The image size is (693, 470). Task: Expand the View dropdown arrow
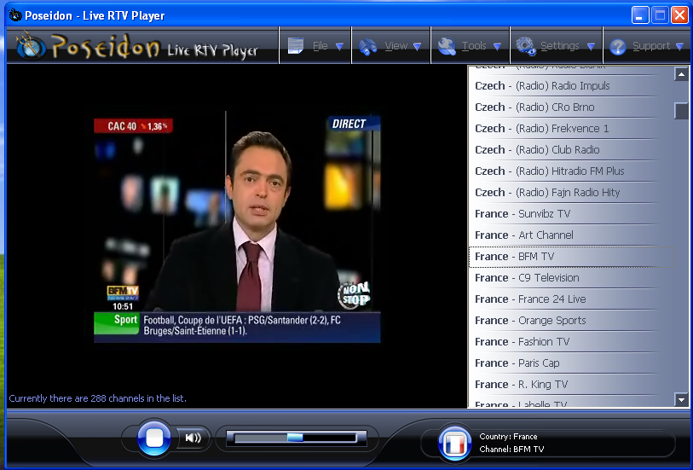pos(417,46)
